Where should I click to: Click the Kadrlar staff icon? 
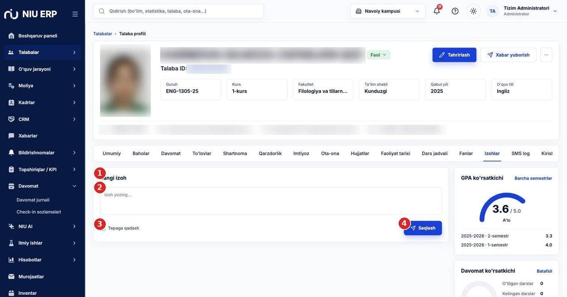coord(11,102)
